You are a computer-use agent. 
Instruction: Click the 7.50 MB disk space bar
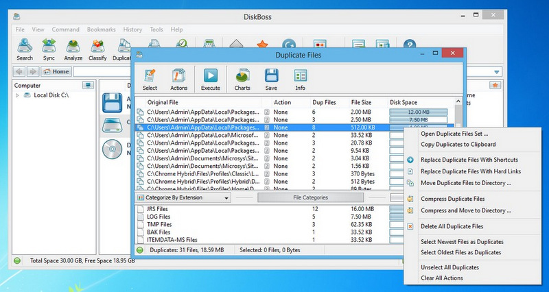point(419,120)
